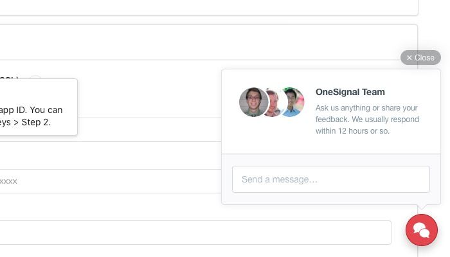The height and width of the screenshot is (257, 450).
Task: Click the "12 hours or so" text line
Action: [x=352, y=131]
